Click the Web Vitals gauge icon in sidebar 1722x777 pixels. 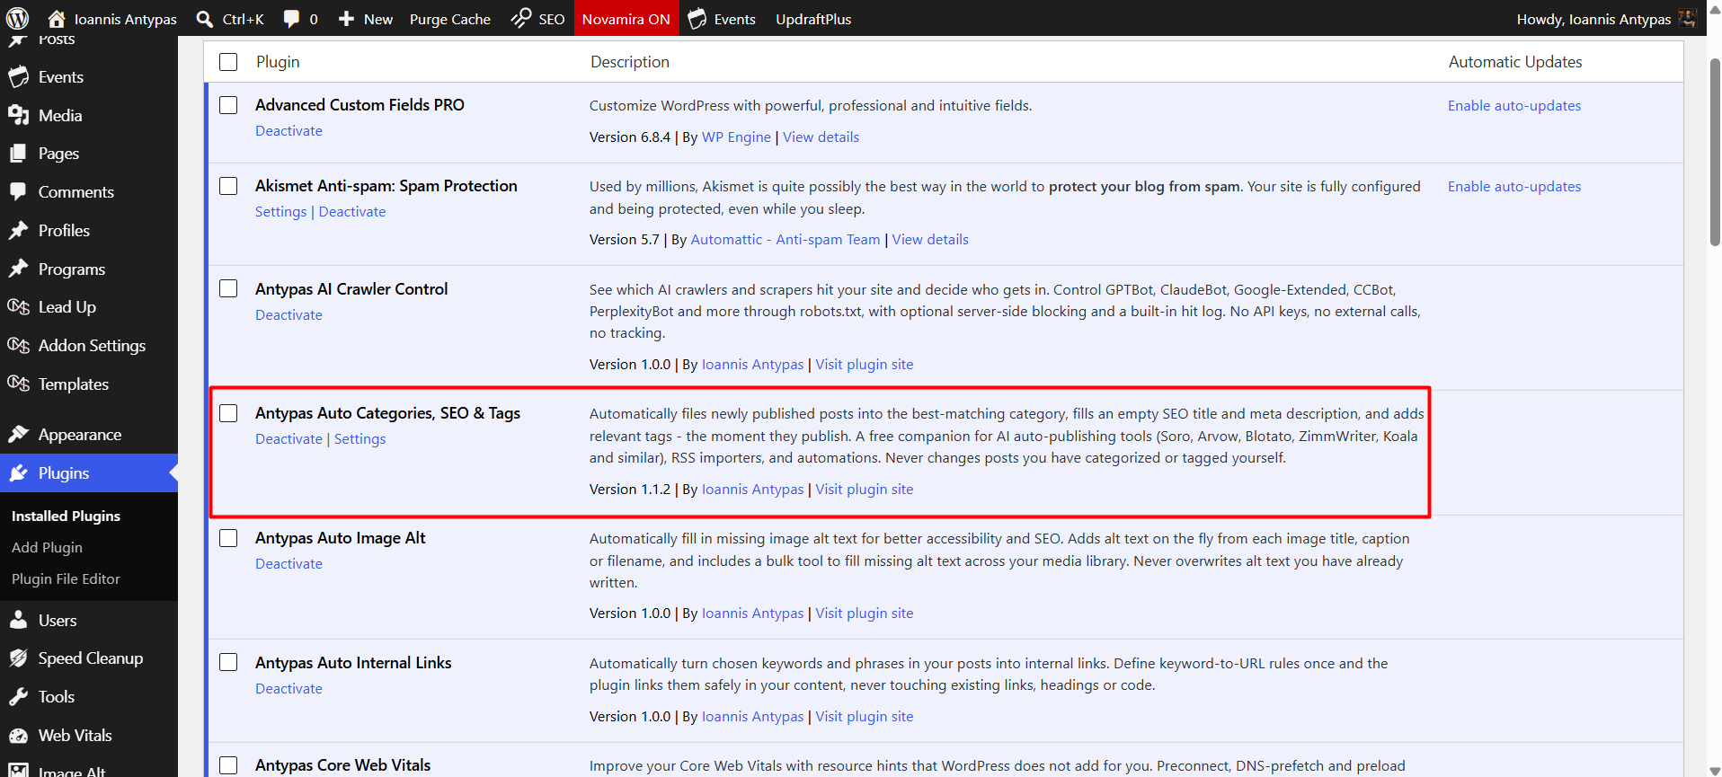(x=18, y=736)
